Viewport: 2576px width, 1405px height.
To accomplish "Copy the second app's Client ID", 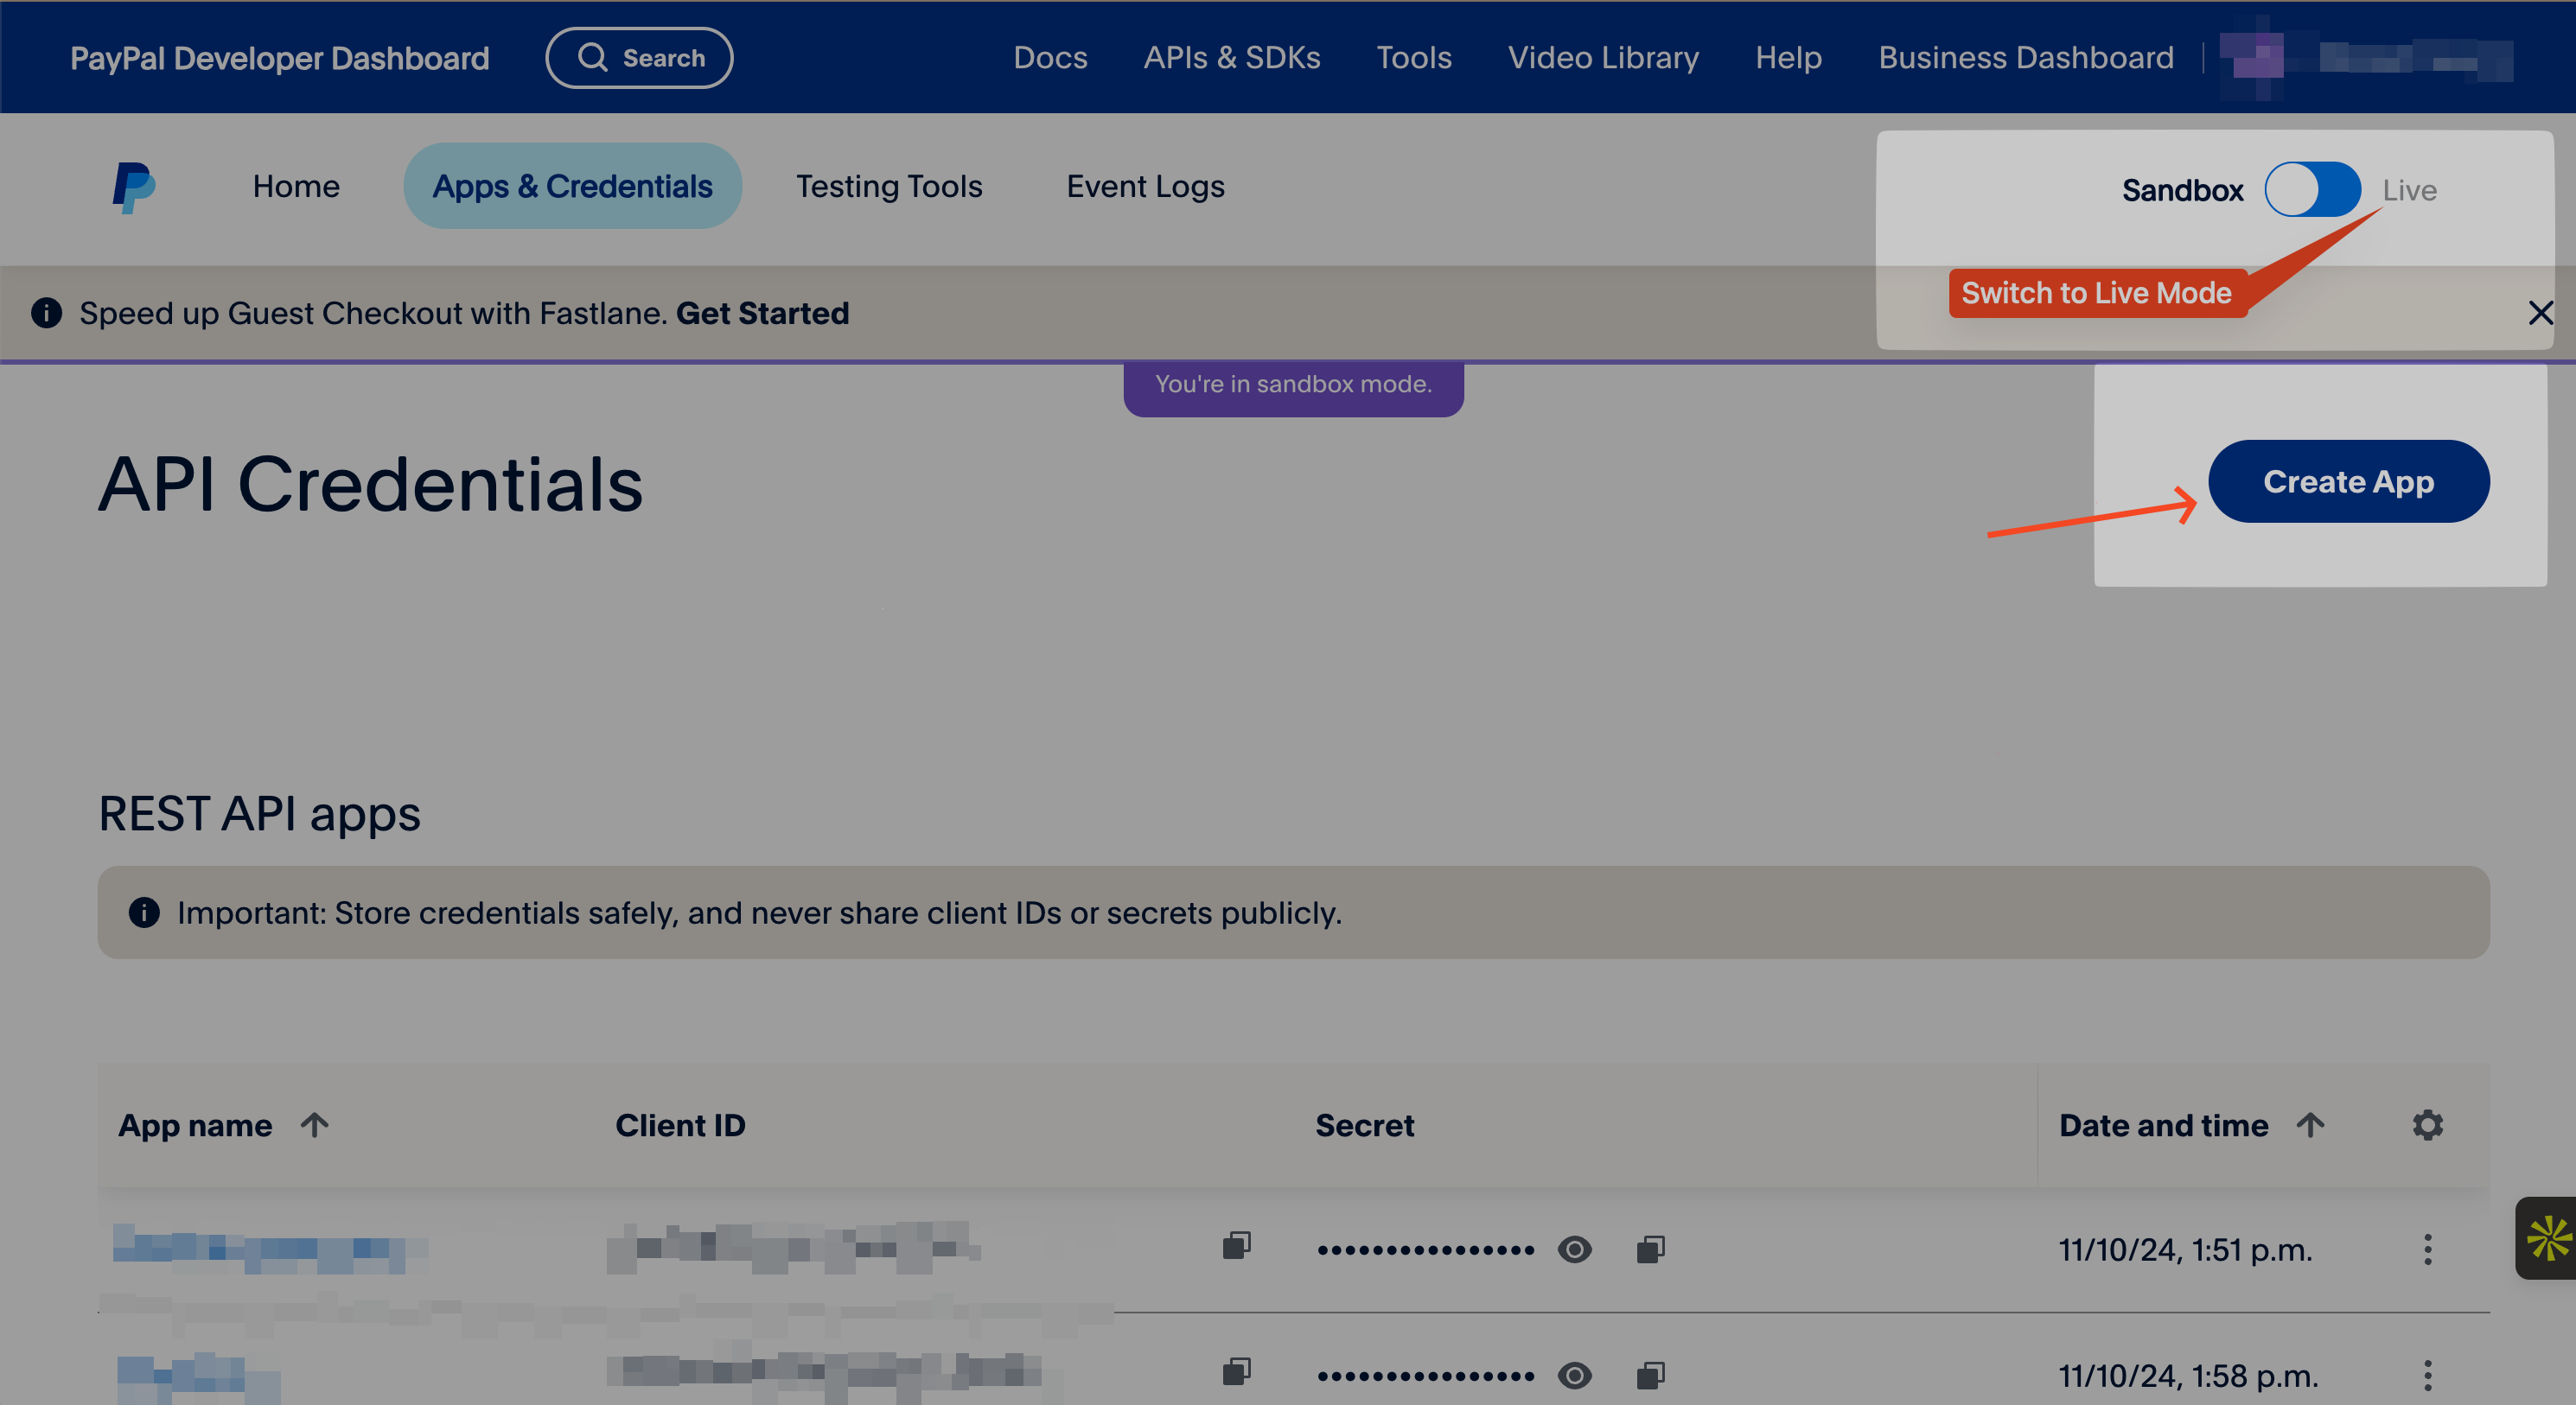I will point(1236,1372).
